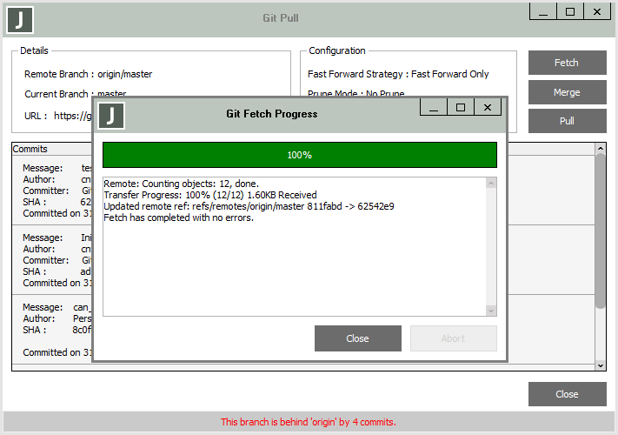
Task: Maximize the Git Pull window
Action: pyautogui.click(x=570, y=12)
